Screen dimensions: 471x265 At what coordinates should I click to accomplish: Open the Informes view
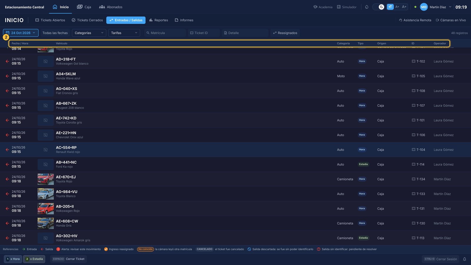pyautogui.click(x=184, y=20)
